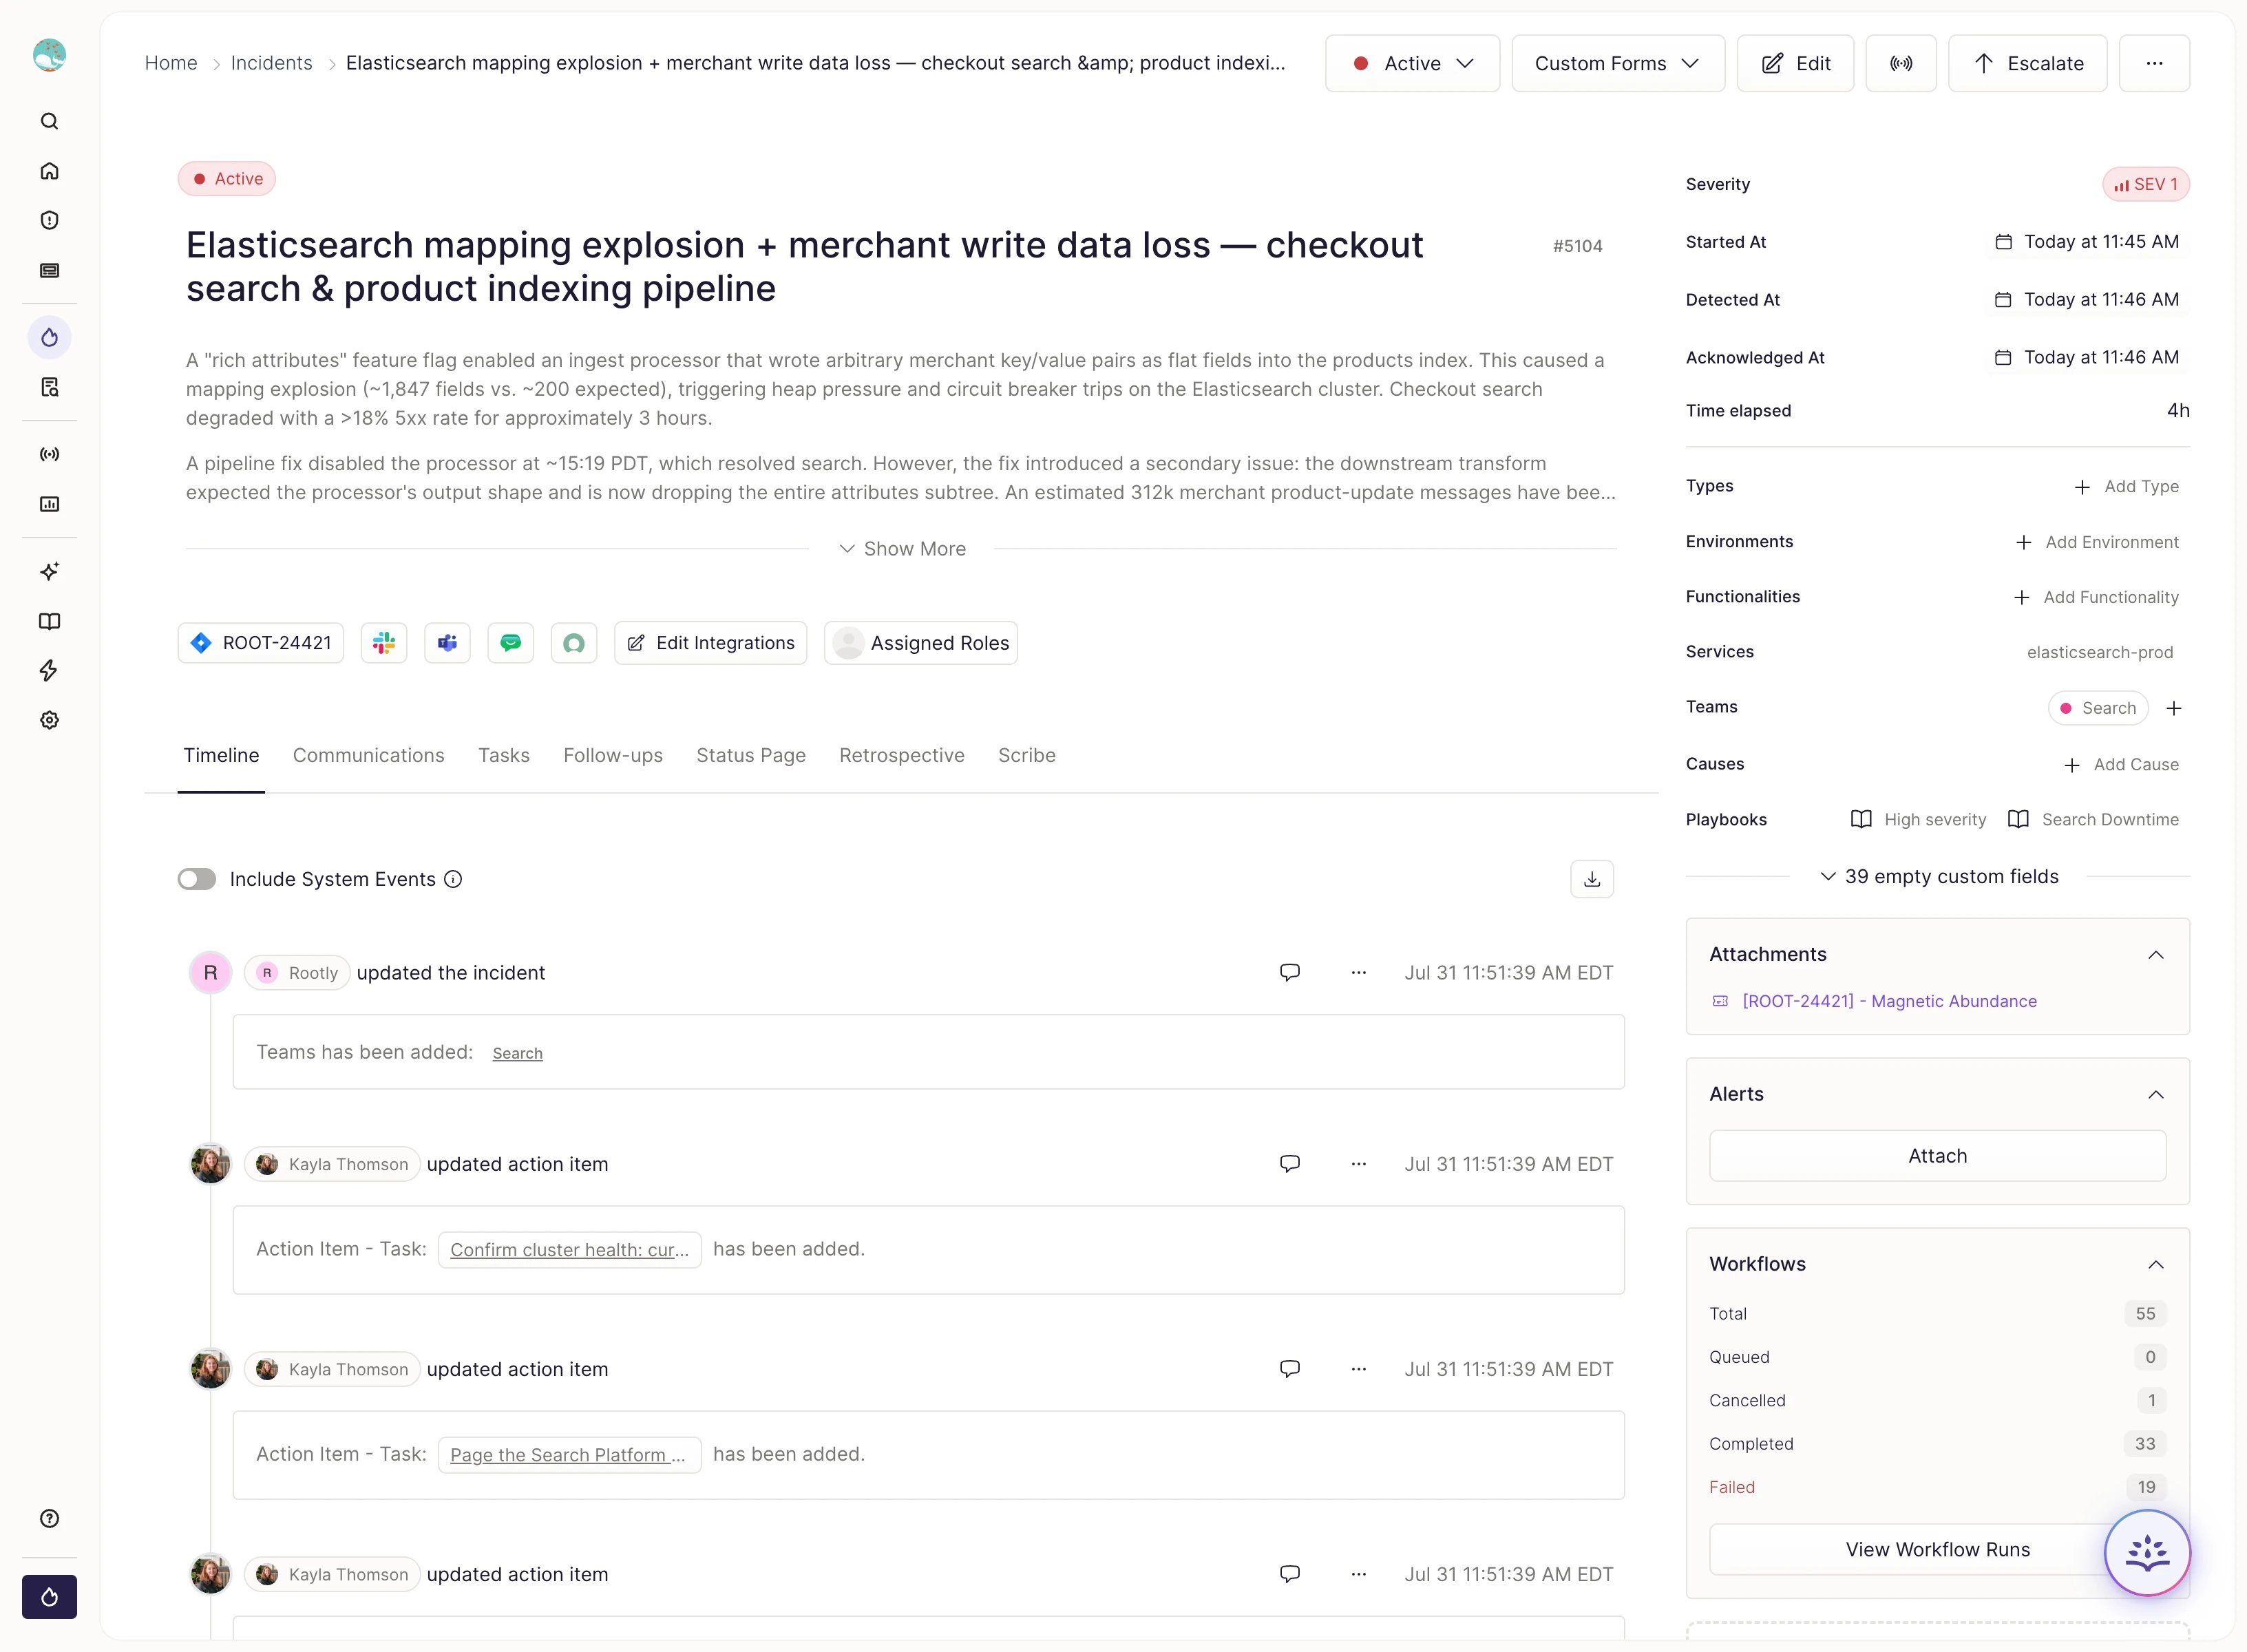Open the workflows lightning icon in sidebar
Image resolution: width=2247 pixels, height=1652 pixels.
click(x=49, y=670)
